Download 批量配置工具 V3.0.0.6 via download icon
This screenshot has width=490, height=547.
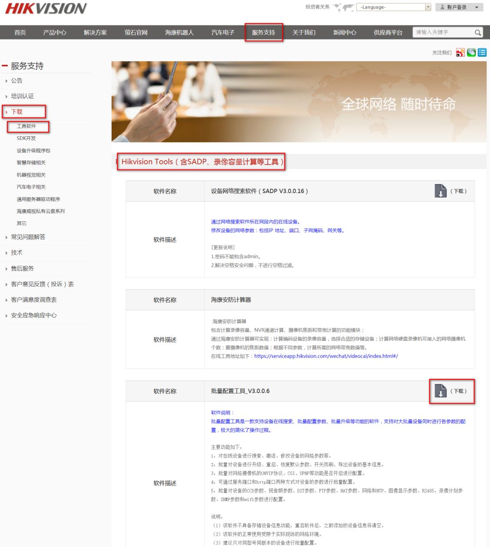point(441,391)
